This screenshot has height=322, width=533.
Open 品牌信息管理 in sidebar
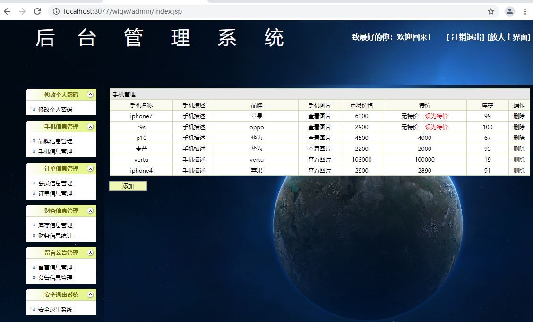[55, 141]
